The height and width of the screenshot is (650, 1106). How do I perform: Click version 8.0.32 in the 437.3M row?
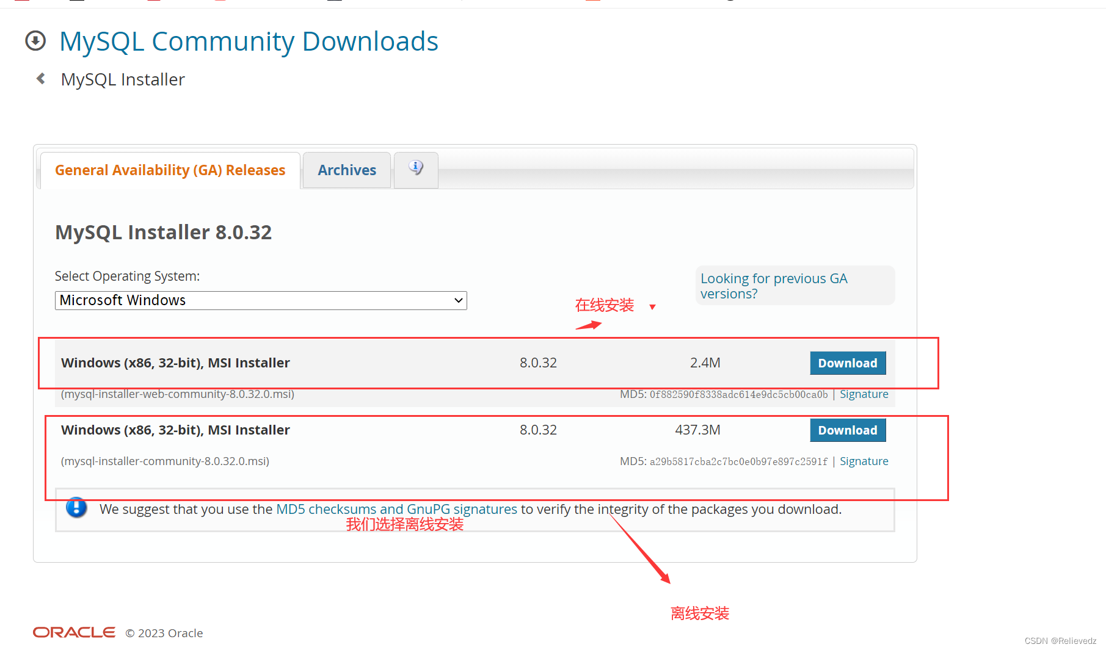(x=538, y=430)
